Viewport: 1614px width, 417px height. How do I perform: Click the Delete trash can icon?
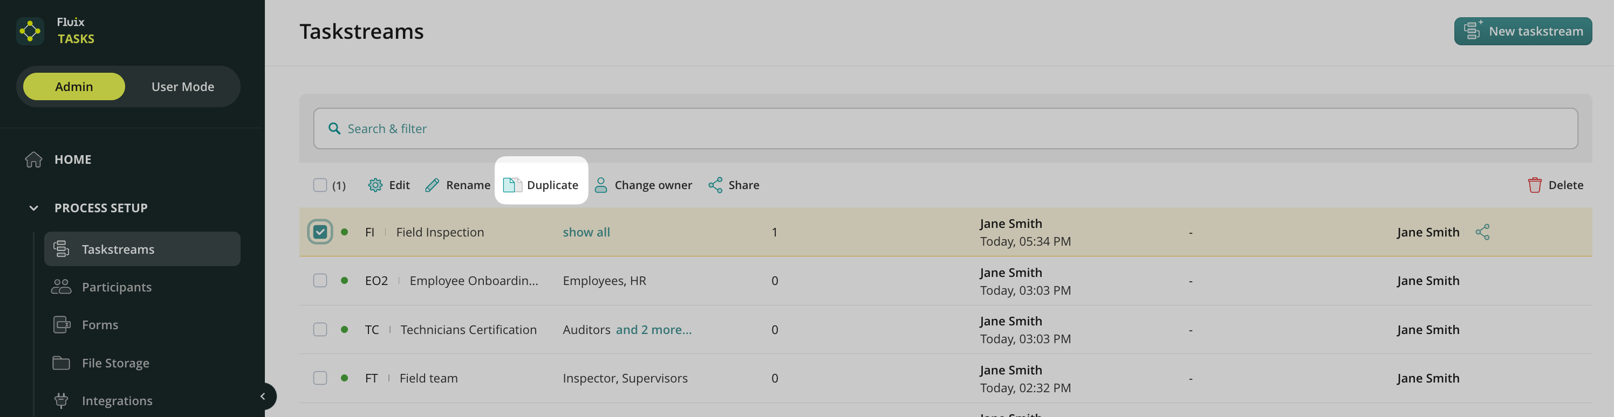coord(1534,185)
